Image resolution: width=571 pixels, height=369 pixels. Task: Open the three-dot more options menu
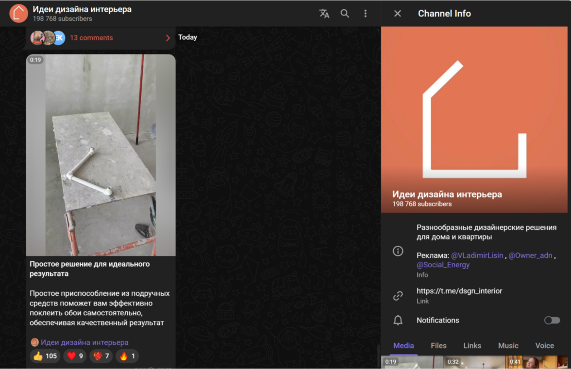click(x=365, y=14)
